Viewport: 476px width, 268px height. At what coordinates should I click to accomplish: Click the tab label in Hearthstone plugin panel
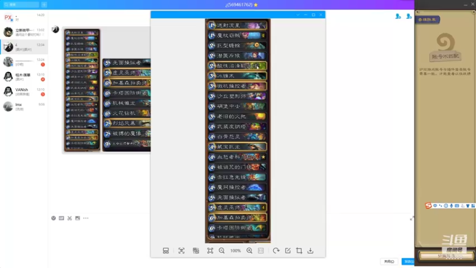point(428,20)
